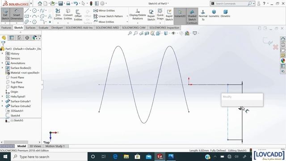Select the Corner Rectangle tool
The image size is (286, 161).
[27, 16]
